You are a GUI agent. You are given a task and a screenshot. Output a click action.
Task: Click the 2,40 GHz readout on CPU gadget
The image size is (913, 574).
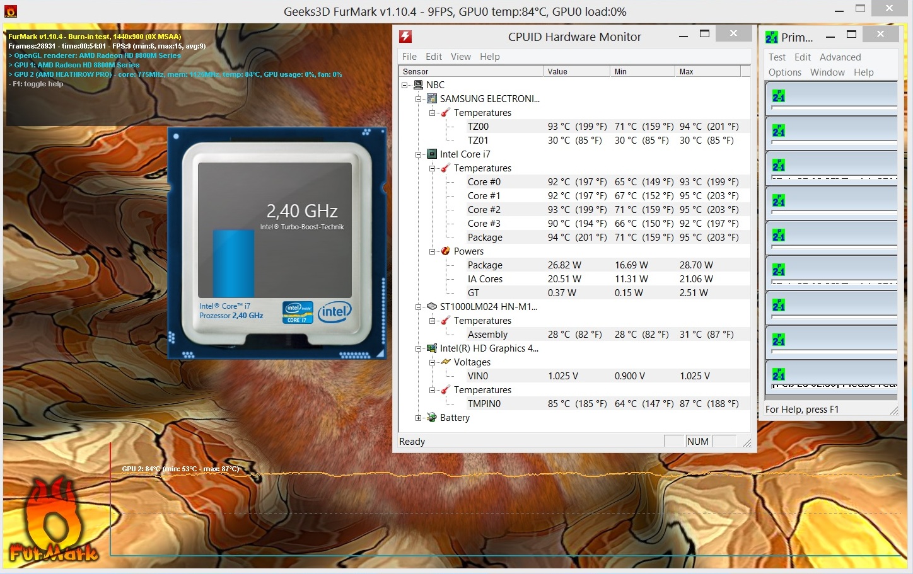tap(302, 210)
